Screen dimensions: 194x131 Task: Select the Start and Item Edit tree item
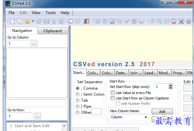[x=32, y=126]
